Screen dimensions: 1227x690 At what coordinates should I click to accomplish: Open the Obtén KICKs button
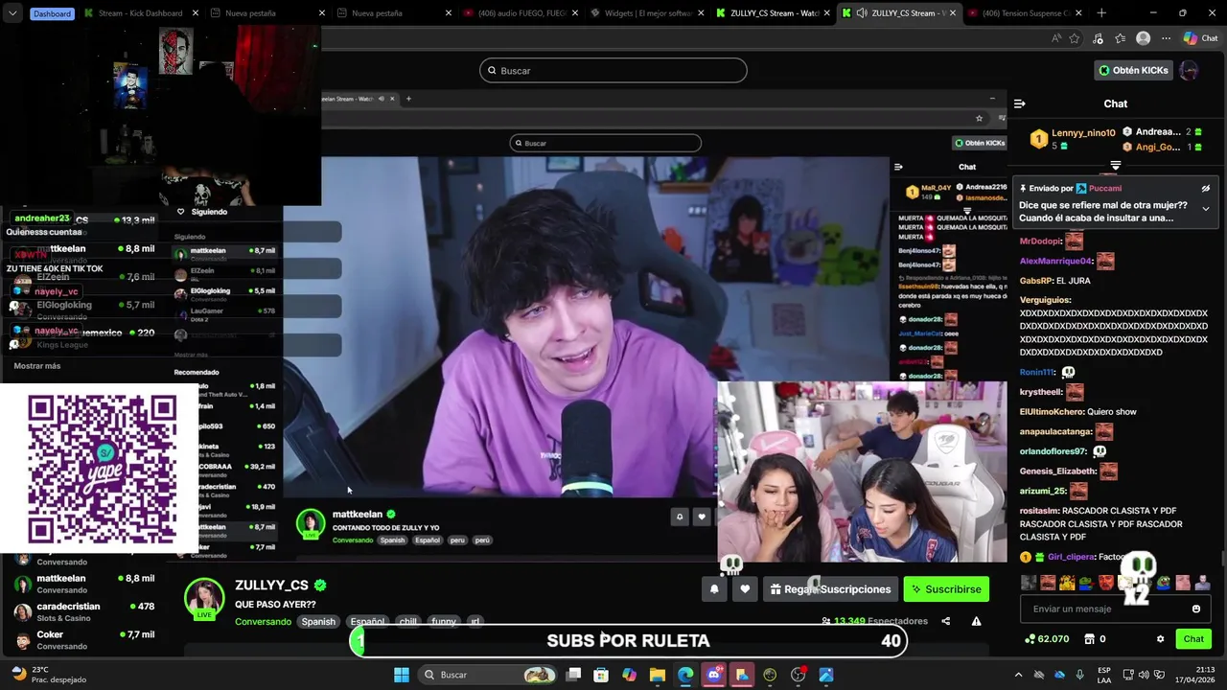click(x=1133, y=70)
